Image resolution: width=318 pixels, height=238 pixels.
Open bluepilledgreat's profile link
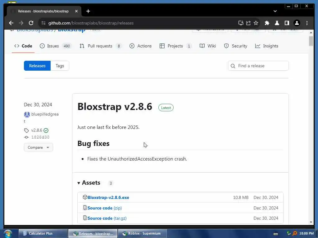(45, 114)
